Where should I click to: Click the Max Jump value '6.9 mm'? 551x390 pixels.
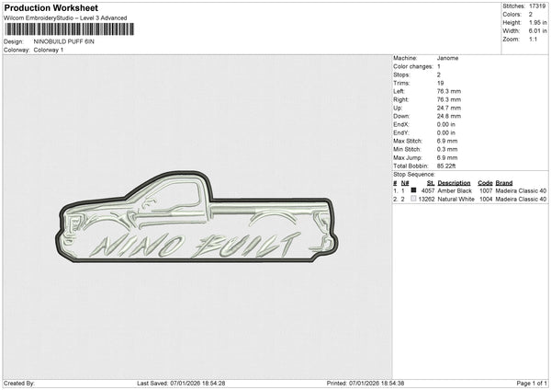point(447,157)
